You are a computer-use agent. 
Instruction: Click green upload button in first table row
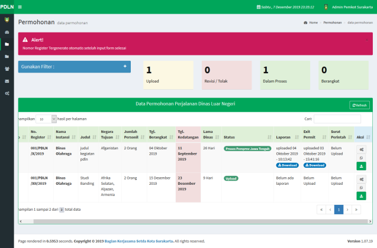tap(361, 167)
